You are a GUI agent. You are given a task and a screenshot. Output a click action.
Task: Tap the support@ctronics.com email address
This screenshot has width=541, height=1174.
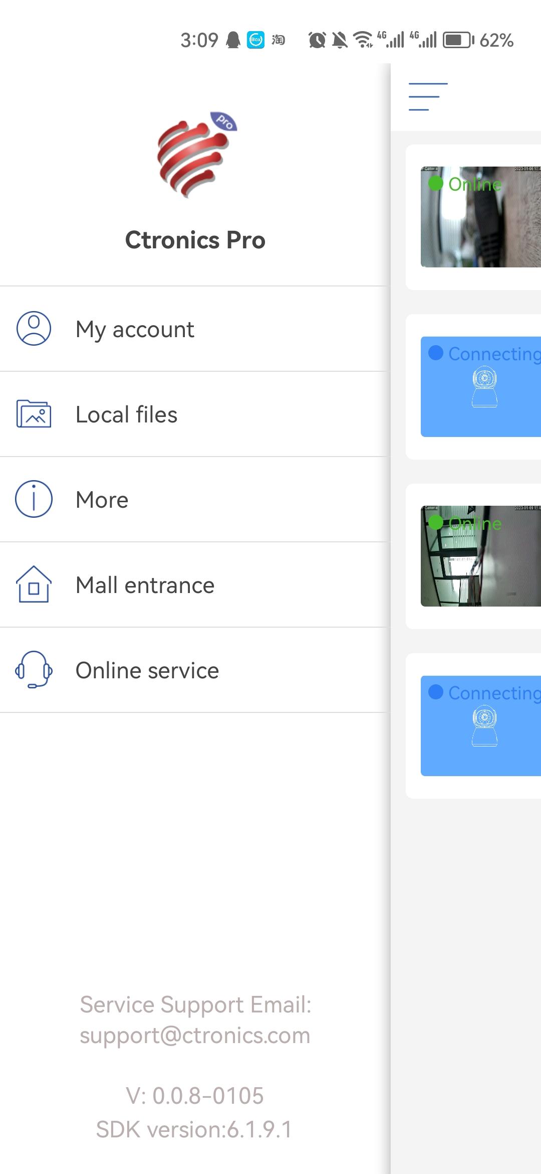point(195,1036)
